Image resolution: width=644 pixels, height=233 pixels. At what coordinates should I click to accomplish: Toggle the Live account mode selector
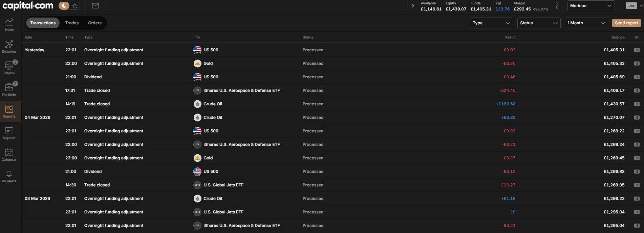(634, 6)
